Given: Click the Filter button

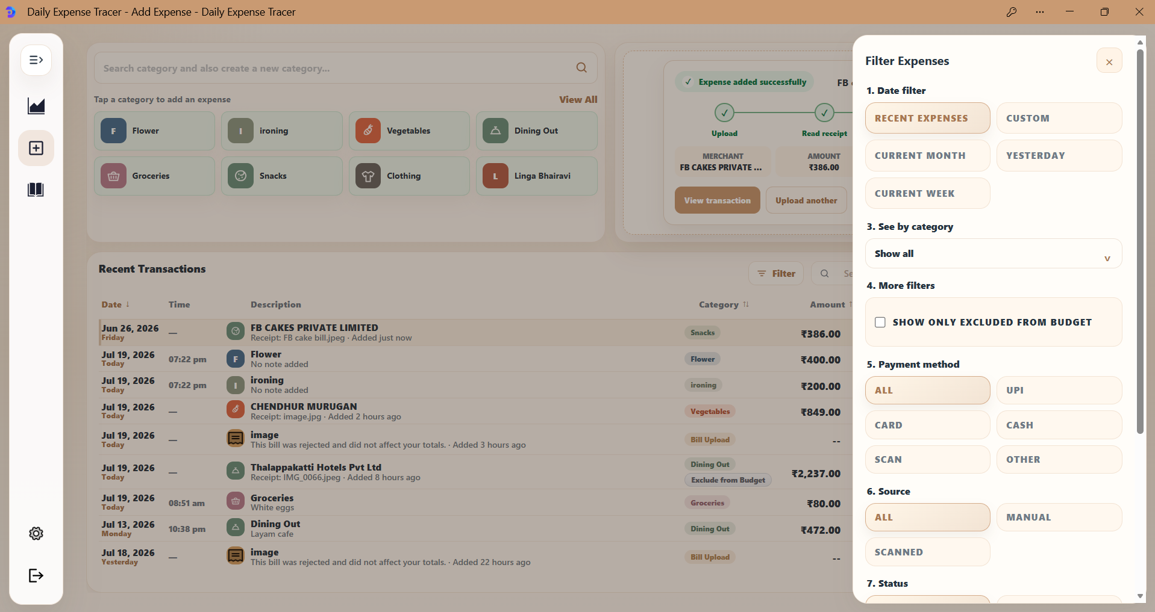Looking at the screenshot, I should 776,274.
